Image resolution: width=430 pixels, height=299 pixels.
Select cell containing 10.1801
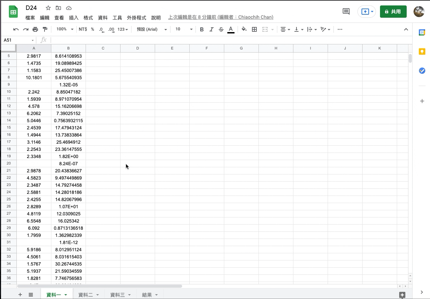coord(34,77)
